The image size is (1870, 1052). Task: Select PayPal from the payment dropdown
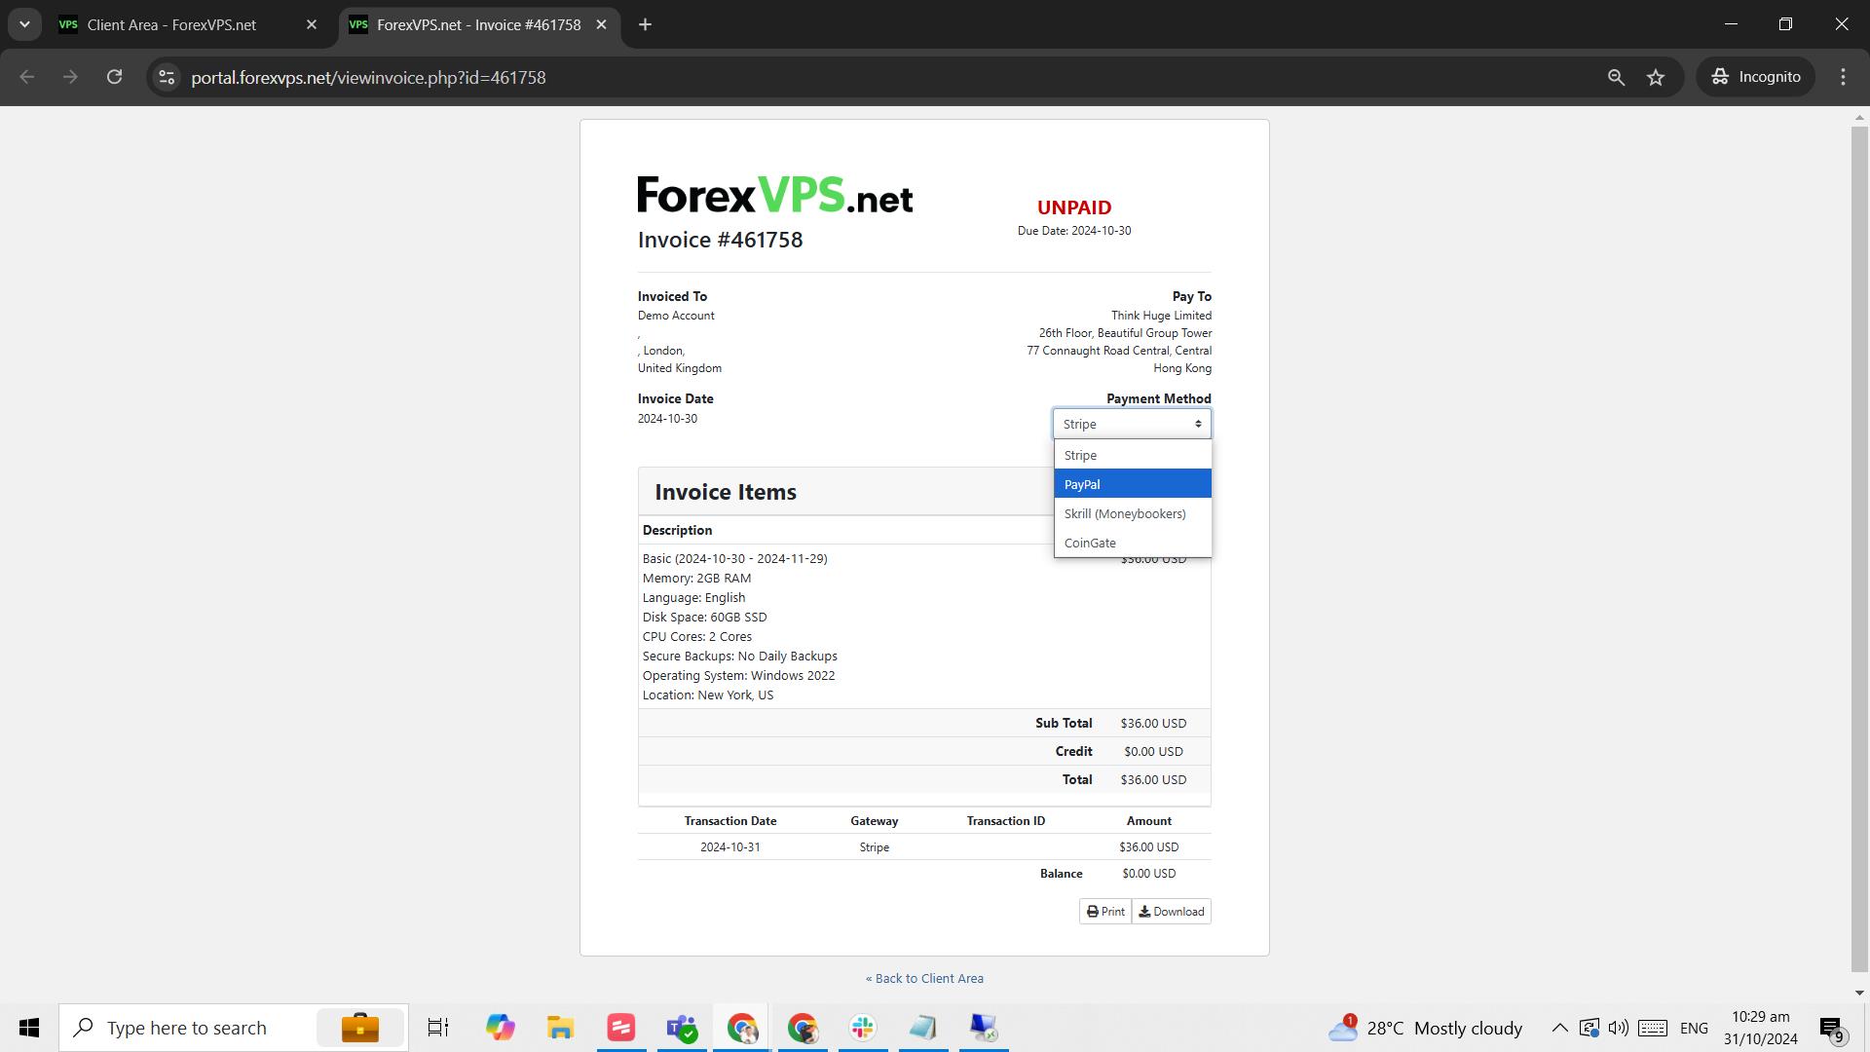coord(1132,484)
